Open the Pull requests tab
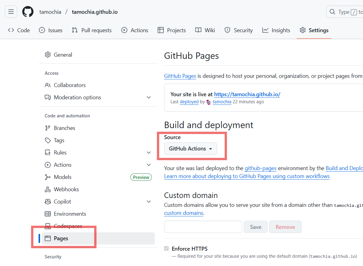Screen dimensions: 363x266 92,30
